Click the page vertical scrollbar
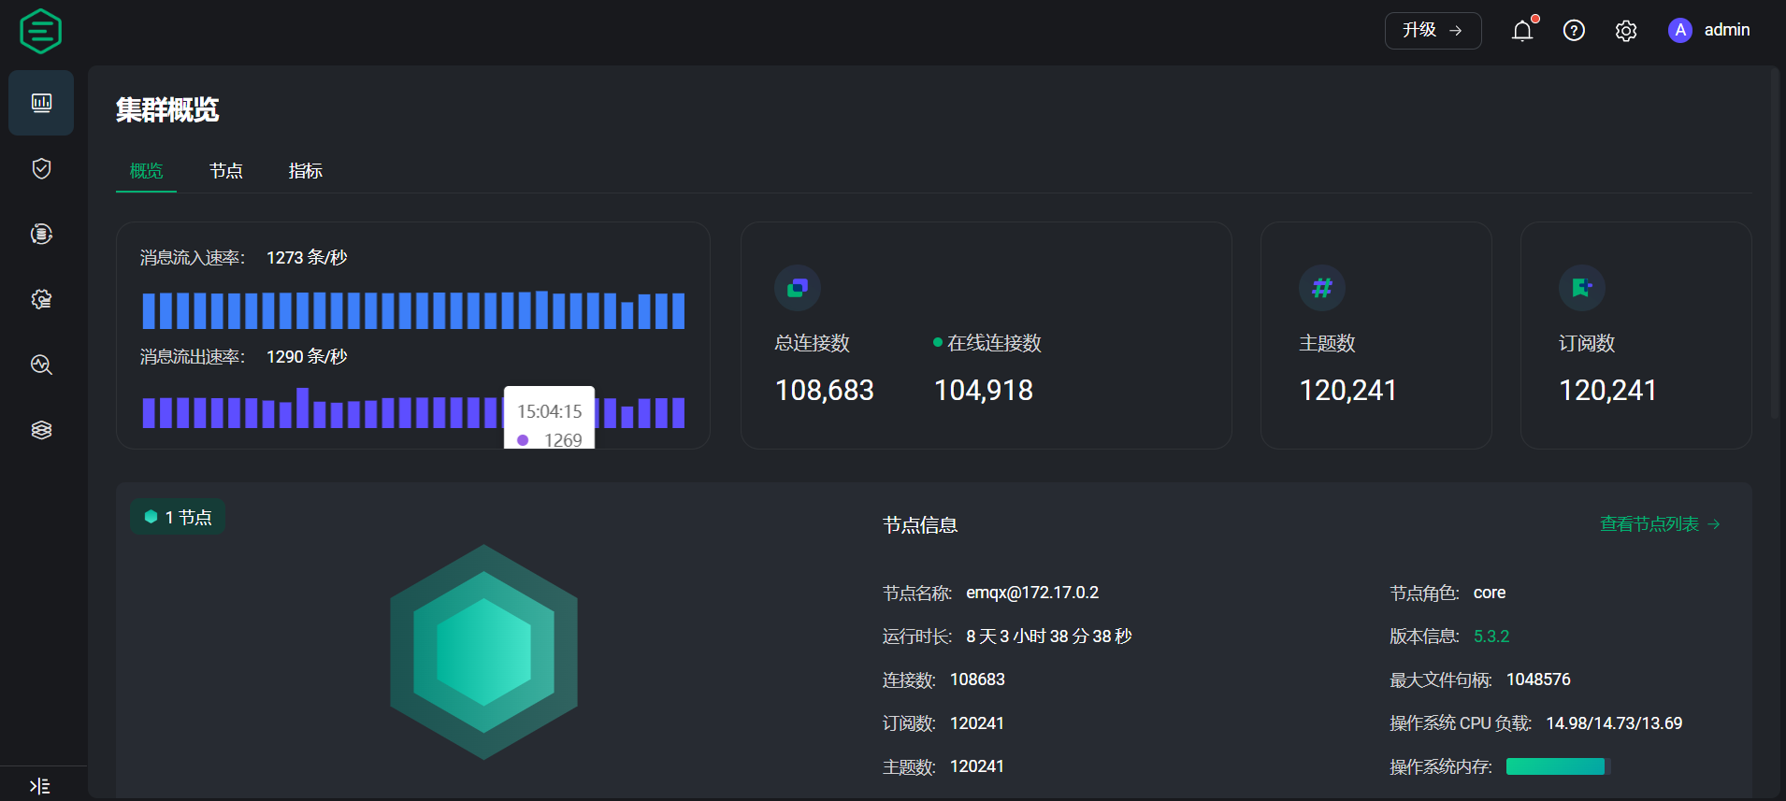Viewport: 1786px width, 801px height. [x=1775, y=243]
